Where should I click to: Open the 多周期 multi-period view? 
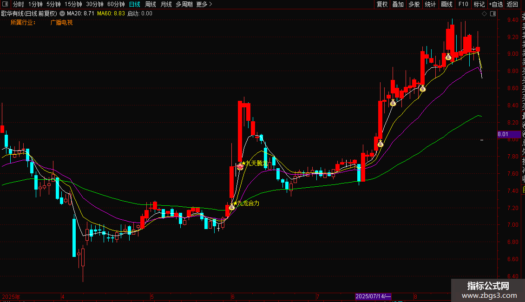click(184, 4)
